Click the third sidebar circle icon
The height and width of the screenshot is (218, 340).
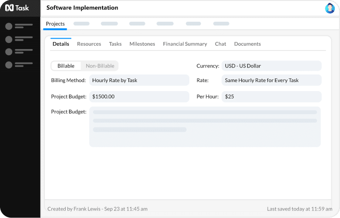tap(8, 51)
